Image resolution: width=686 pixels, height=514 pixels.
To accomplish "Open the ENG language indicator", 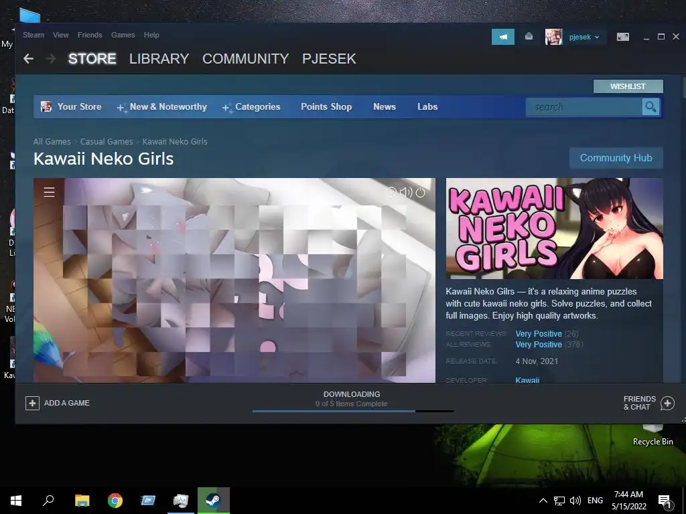I will coord(595,501).
